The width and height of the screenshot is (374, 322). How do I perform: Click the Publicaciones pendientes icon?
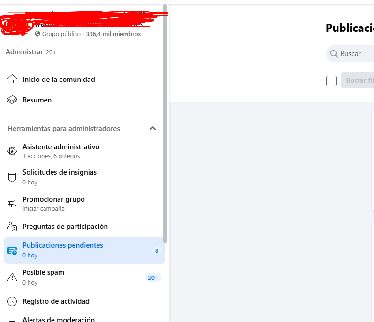pos(12,250)
